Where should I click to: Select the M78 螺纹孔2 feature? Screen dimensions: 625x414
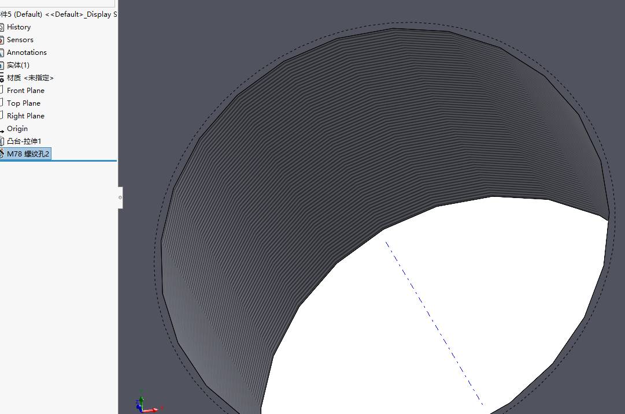point(28,154)
